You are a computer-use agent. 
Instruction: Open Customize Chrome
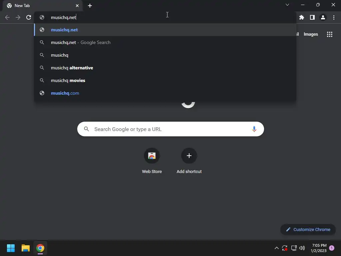(308, 229)
